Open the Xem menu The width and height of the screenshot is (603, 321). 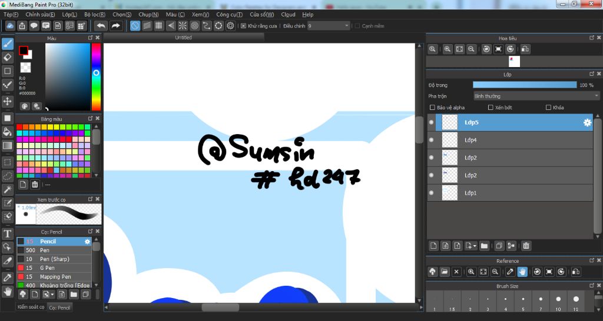(200, 15)
